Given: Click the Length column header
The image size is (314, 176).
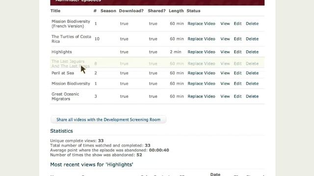Looking at the screenshot, I should 176,11.
